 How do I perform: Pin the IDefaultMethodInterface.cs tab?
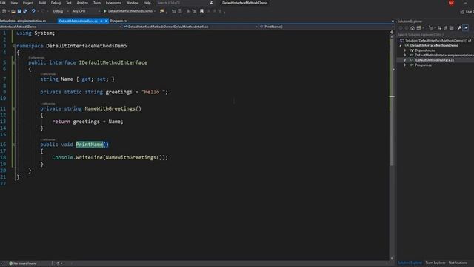click(101, 21)
